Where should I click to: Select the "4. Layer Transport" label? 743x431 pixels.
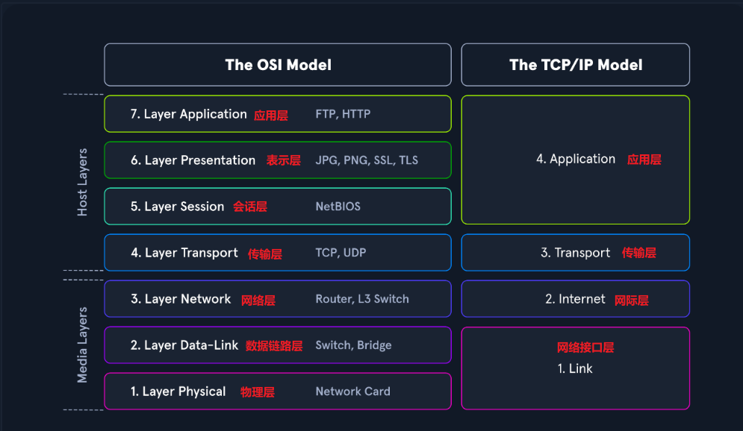(184, 253)
